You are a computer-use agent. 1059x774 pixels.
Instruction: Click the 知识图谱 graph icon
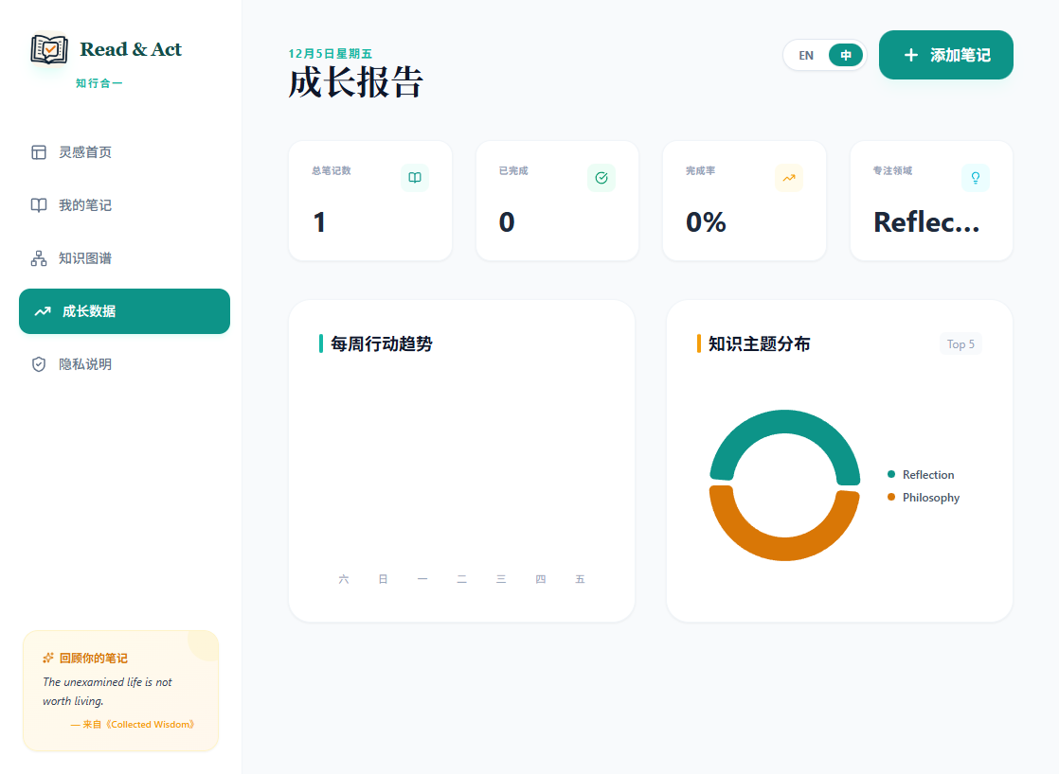38,257
